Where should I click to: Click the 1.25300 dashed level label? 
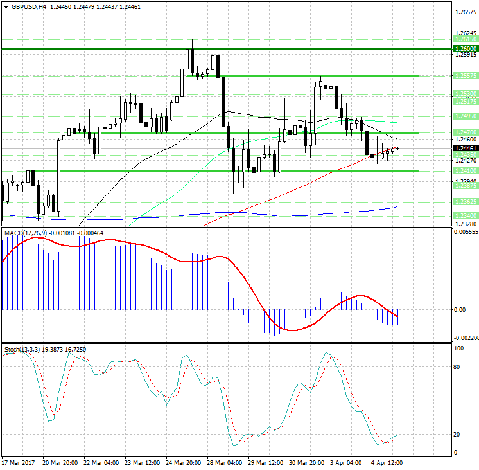465,94
